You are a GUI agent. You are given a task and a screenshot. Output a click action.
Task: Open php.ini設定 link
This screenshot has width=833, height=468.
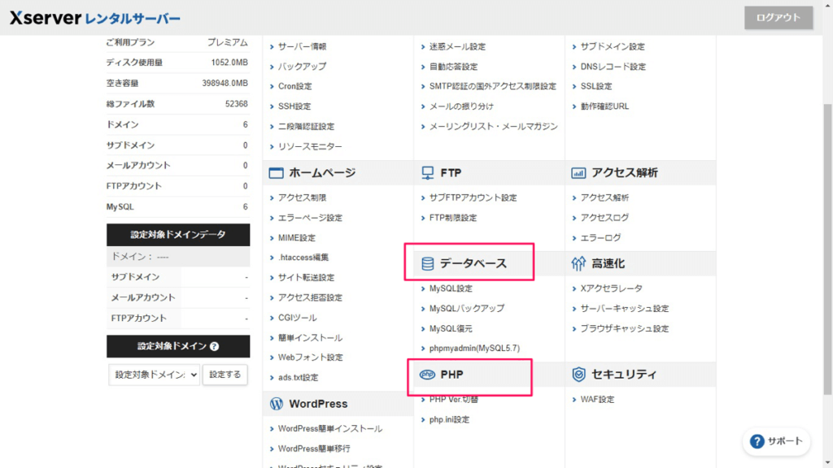click(449, 420)
